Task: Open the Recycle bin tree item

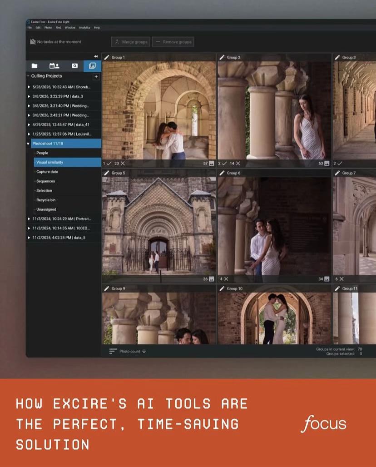Action: [46, 200]
